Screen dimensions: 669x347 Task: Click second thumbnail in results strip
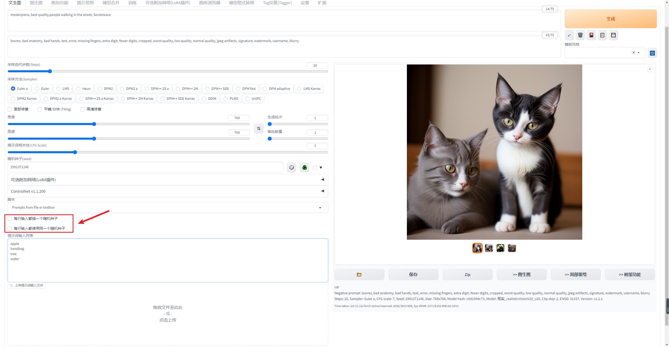pos(488,248)
